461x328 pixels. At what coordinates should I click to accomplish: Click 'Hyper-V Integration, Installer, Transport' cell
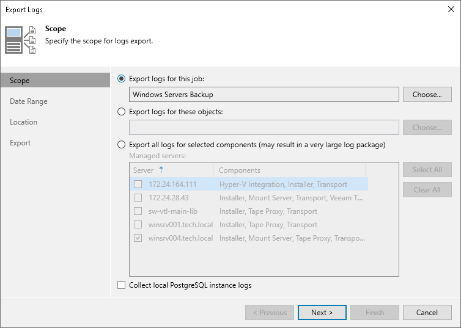(x=283, y=184)
